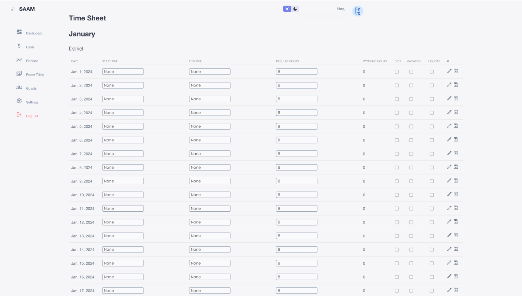Open Guests using the people icon
Screen dimensions: 522x296
tap(19, 87)
